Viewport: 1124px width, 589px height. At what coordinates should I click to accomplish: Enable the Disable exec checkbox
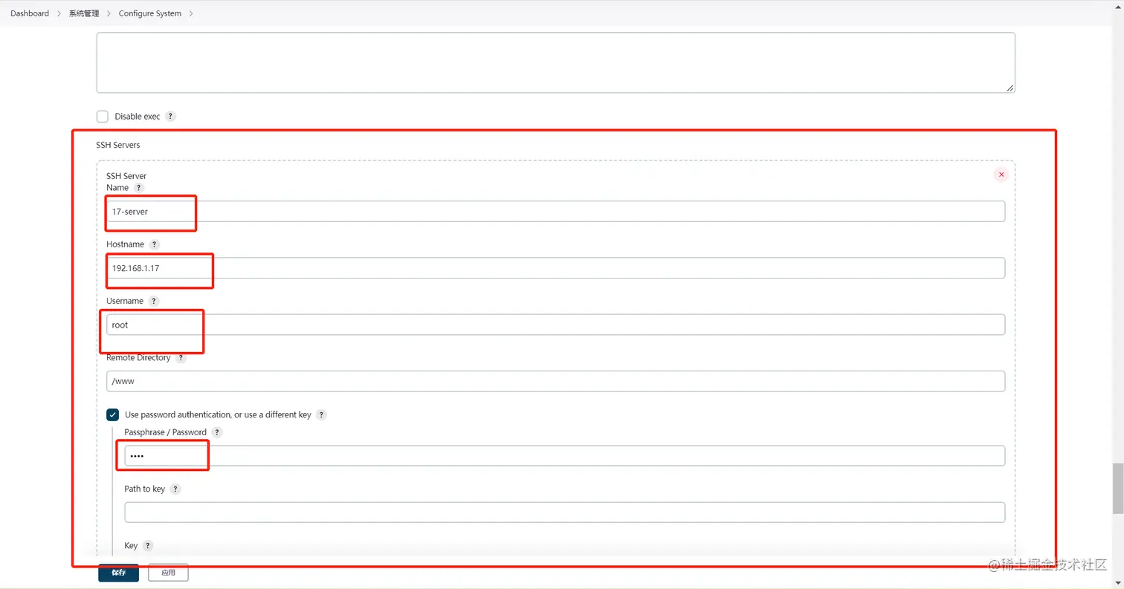click(x=103, y=117)
